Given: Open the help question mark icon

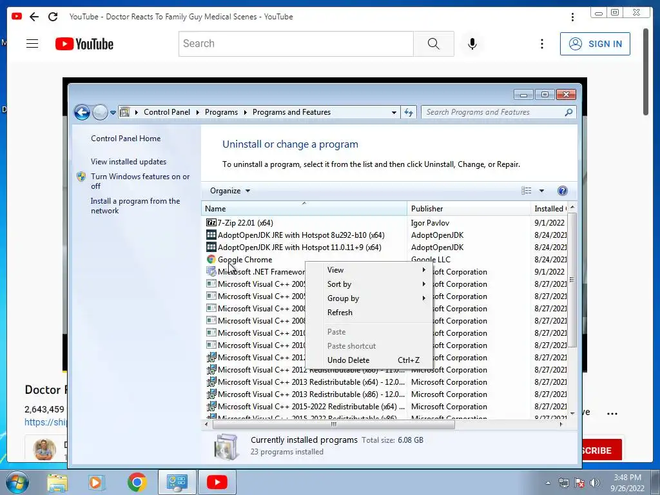Looking at the screenshot, I should coord(562,191).
